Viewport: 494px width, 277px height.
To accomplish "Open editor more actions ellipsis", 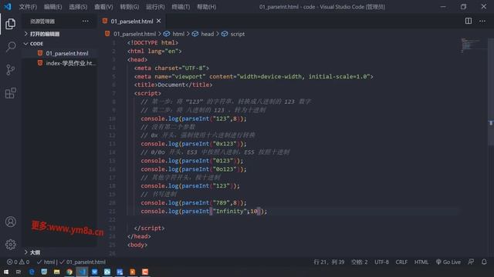I will pos(482,21).
